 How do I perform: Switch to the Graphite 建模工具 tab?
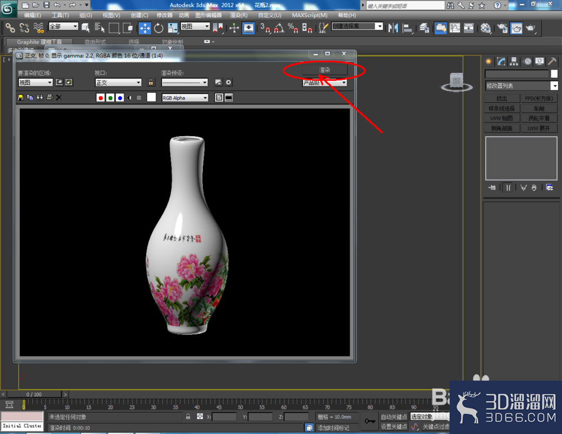coord(39,42)
